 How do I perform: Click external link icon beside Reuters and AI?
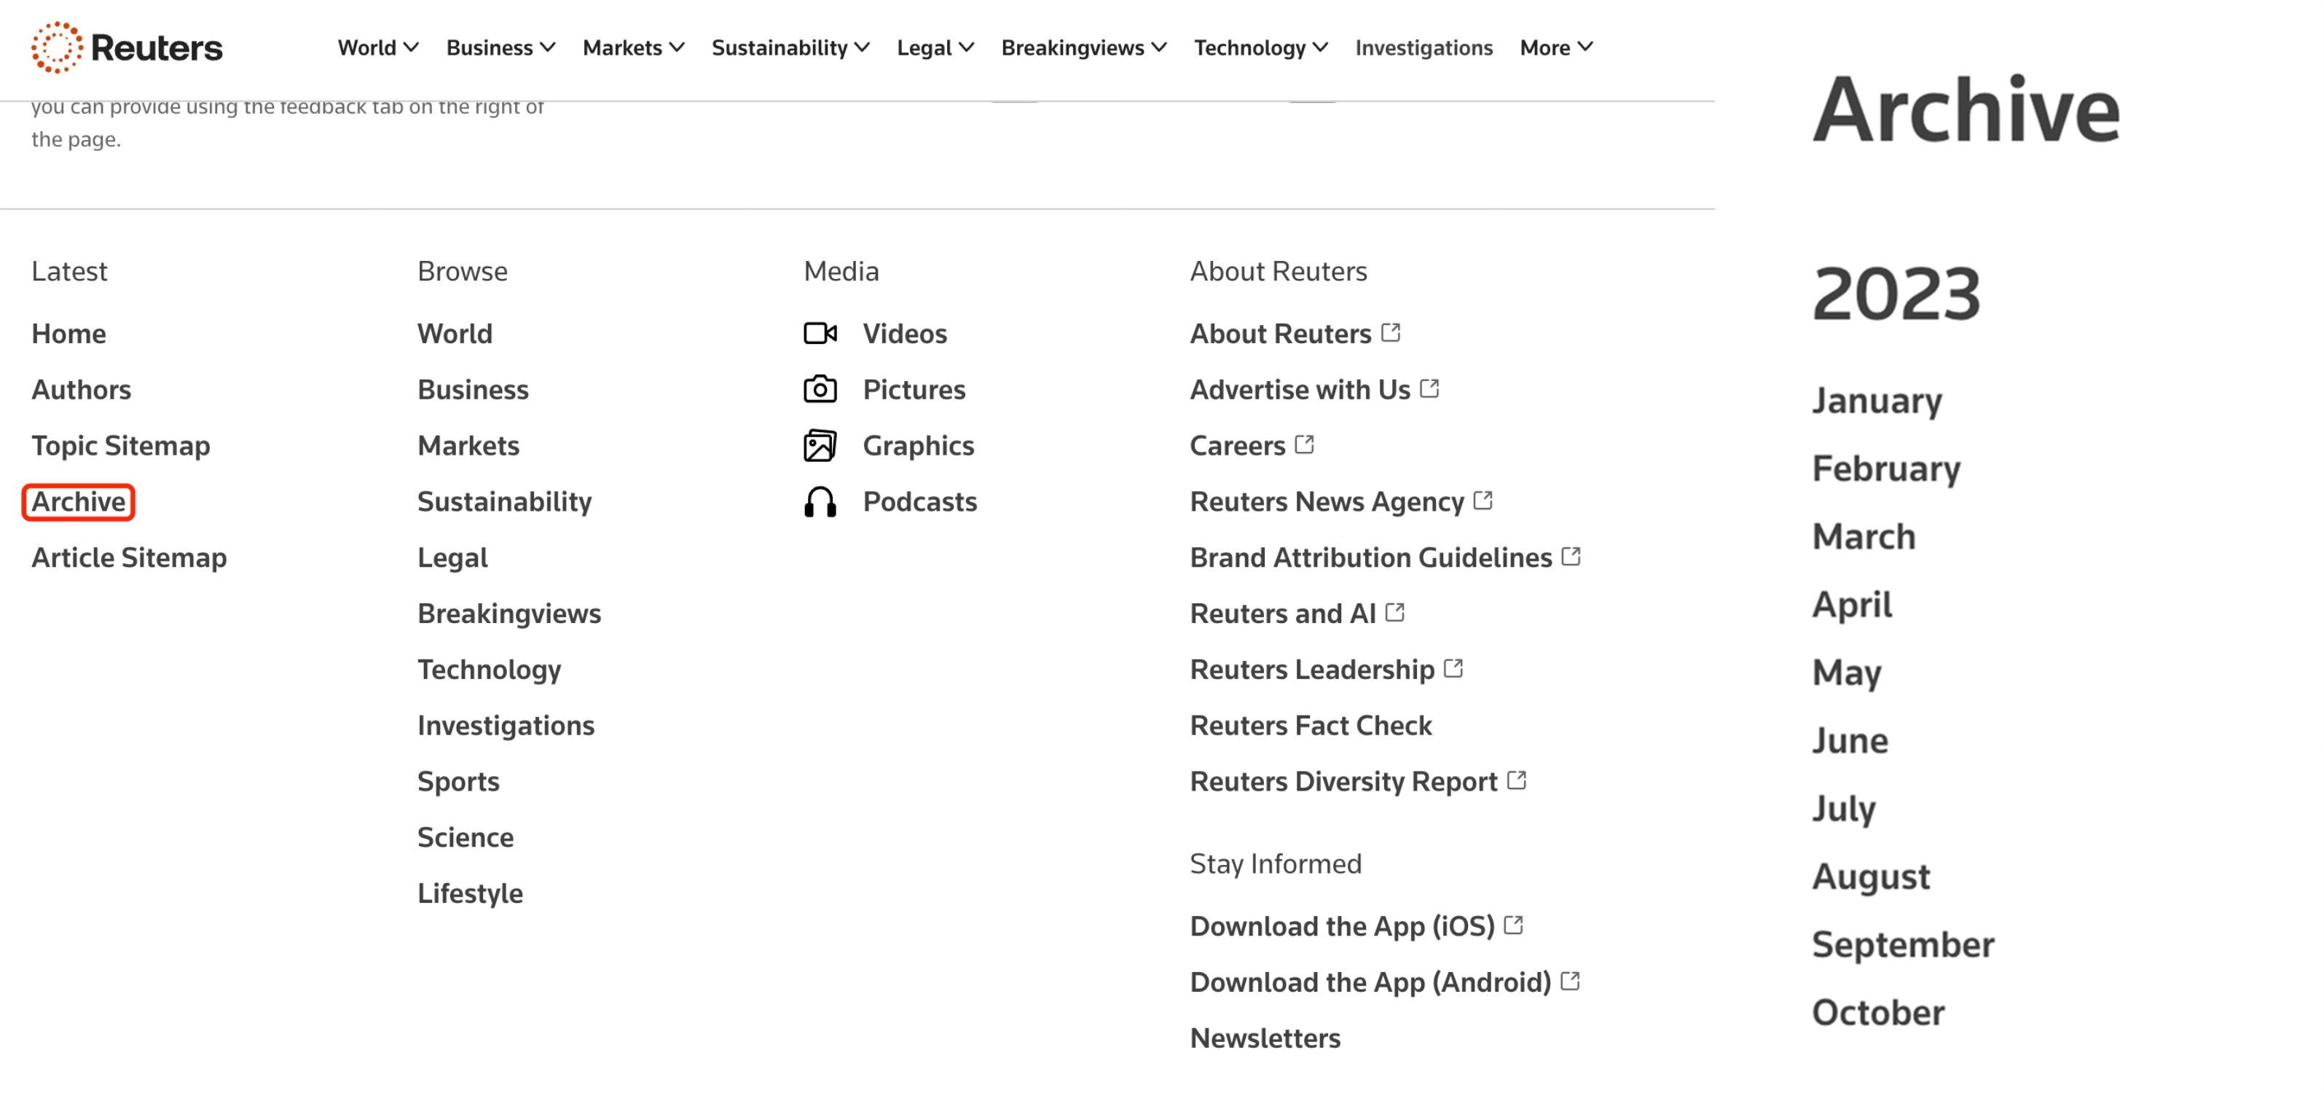click(1396, 612)
